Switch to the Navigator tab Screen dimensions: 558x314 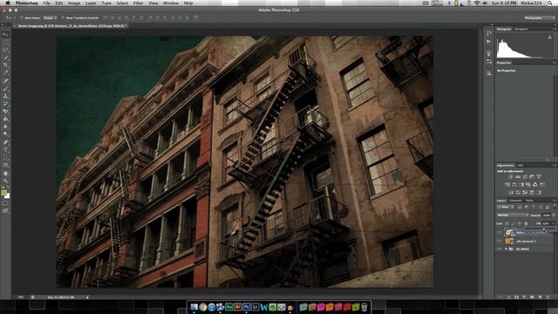(x=521, y=29)
